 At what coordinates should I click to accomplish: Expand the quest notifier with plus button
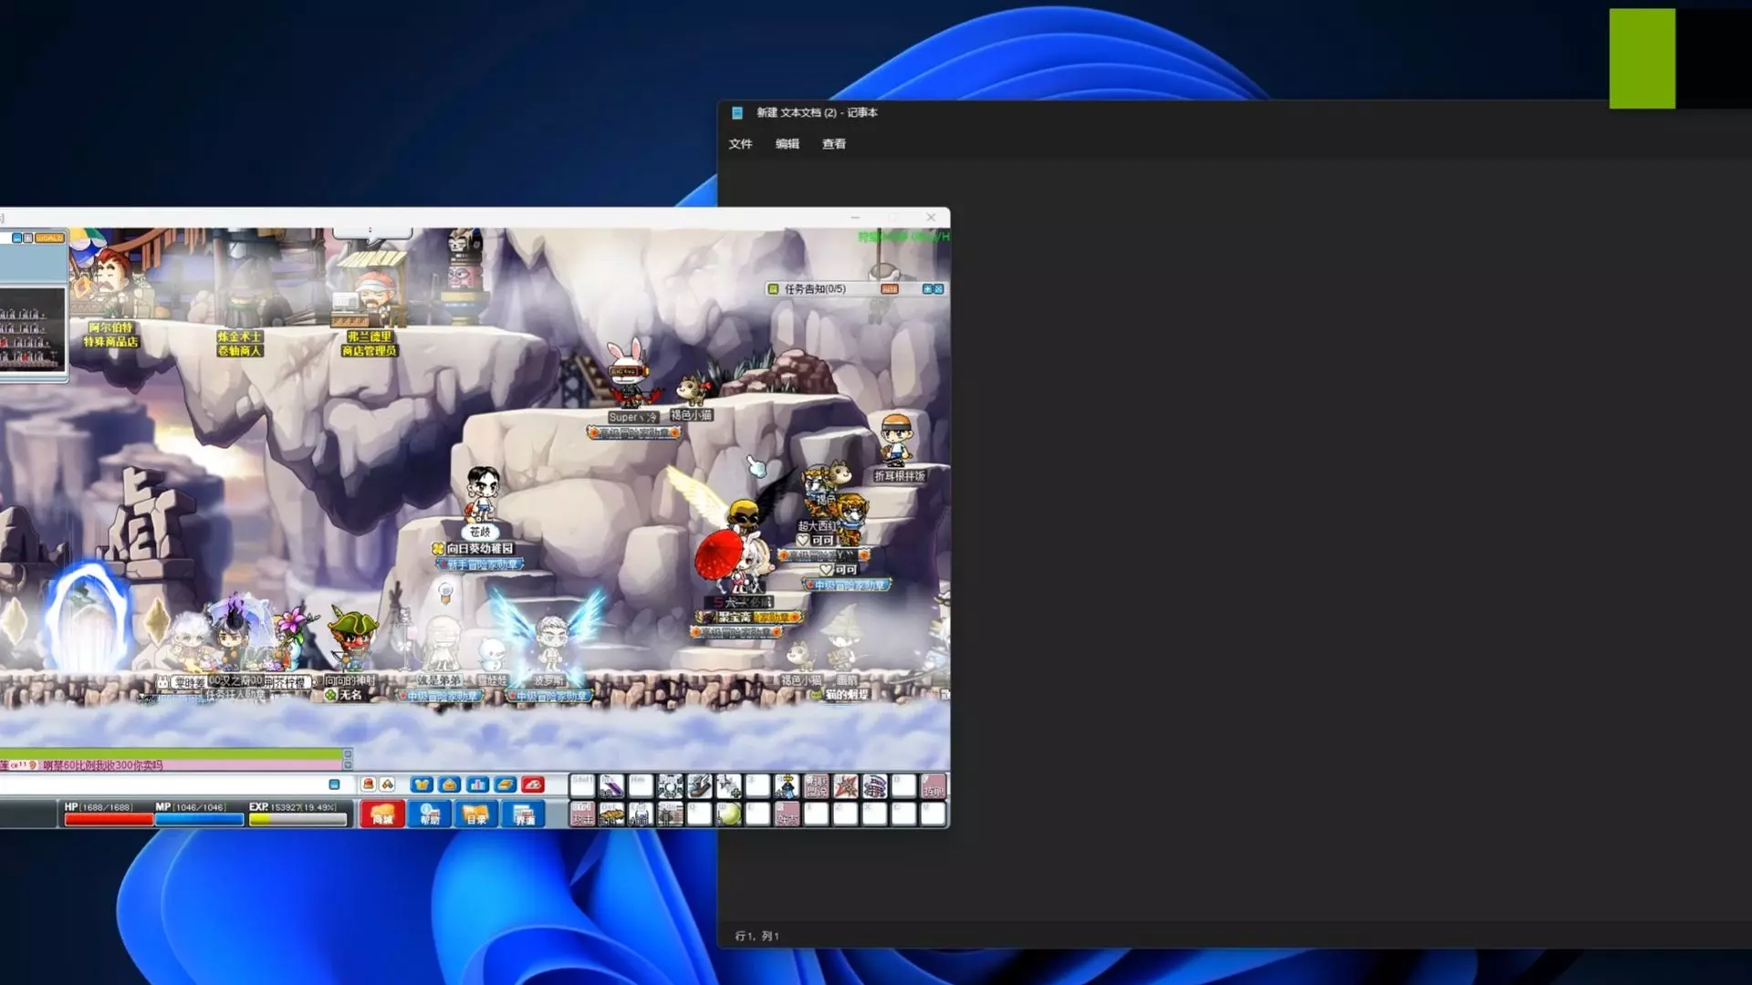[x=927, y=289]
